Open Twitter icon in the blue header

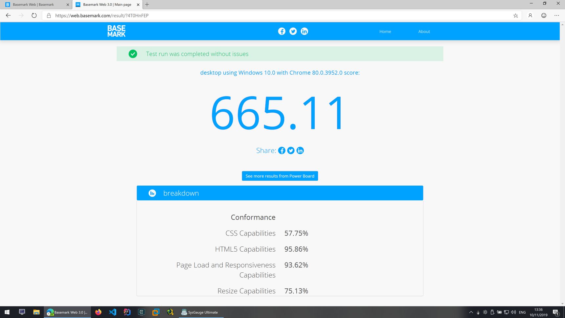pos(293,31)
